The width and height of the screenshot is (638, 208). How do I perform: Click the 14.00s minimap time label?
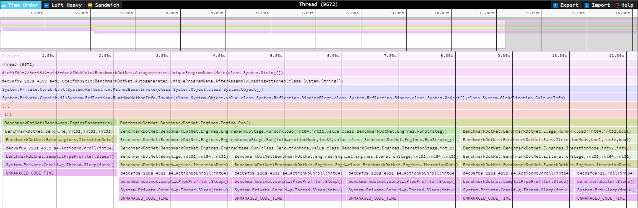pyautogui.click(x=622, y=13)
